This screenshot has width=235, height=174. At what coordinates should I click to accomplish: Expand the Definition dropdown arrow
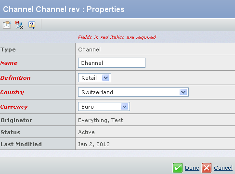(x=106, y=78)
